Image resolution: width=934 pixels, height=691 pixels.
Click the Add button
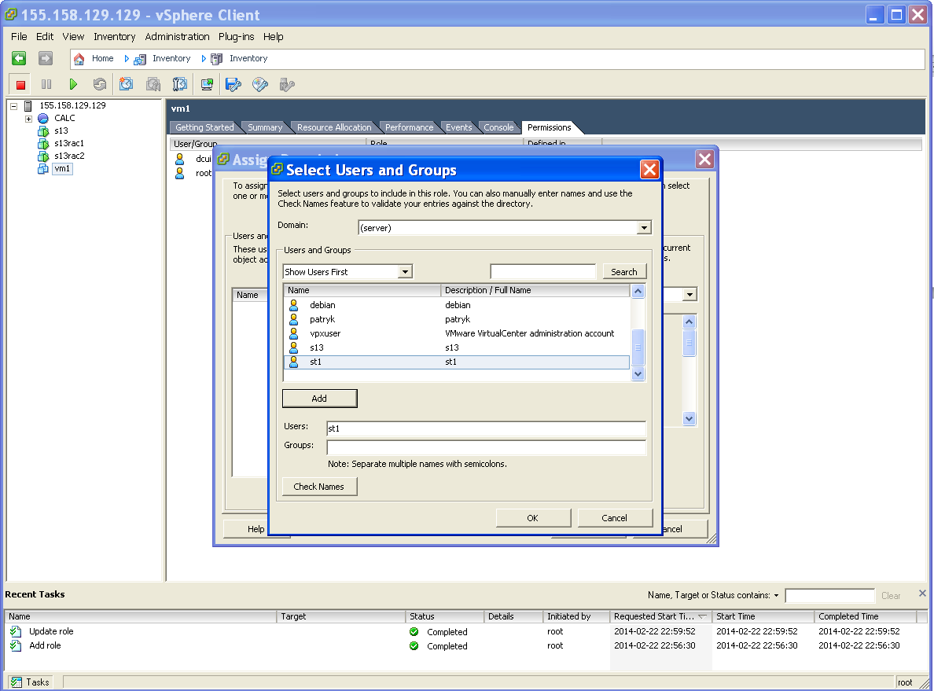(x=319, y=399)
